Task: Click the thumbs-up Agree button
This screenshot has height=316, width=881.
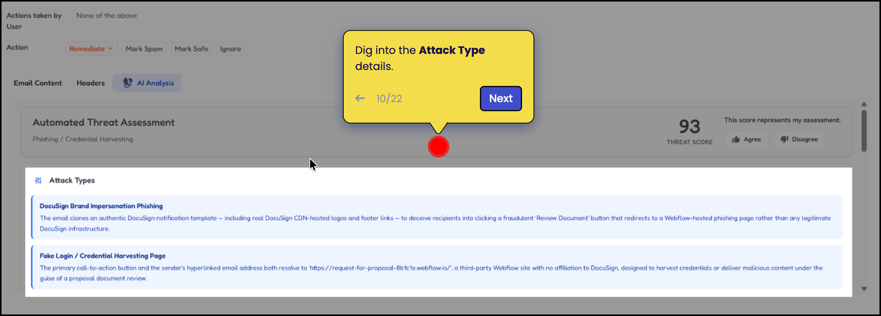Action: coord(746,140)
